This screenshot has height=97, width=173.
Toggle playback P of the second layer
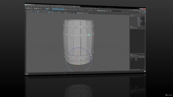132,60
